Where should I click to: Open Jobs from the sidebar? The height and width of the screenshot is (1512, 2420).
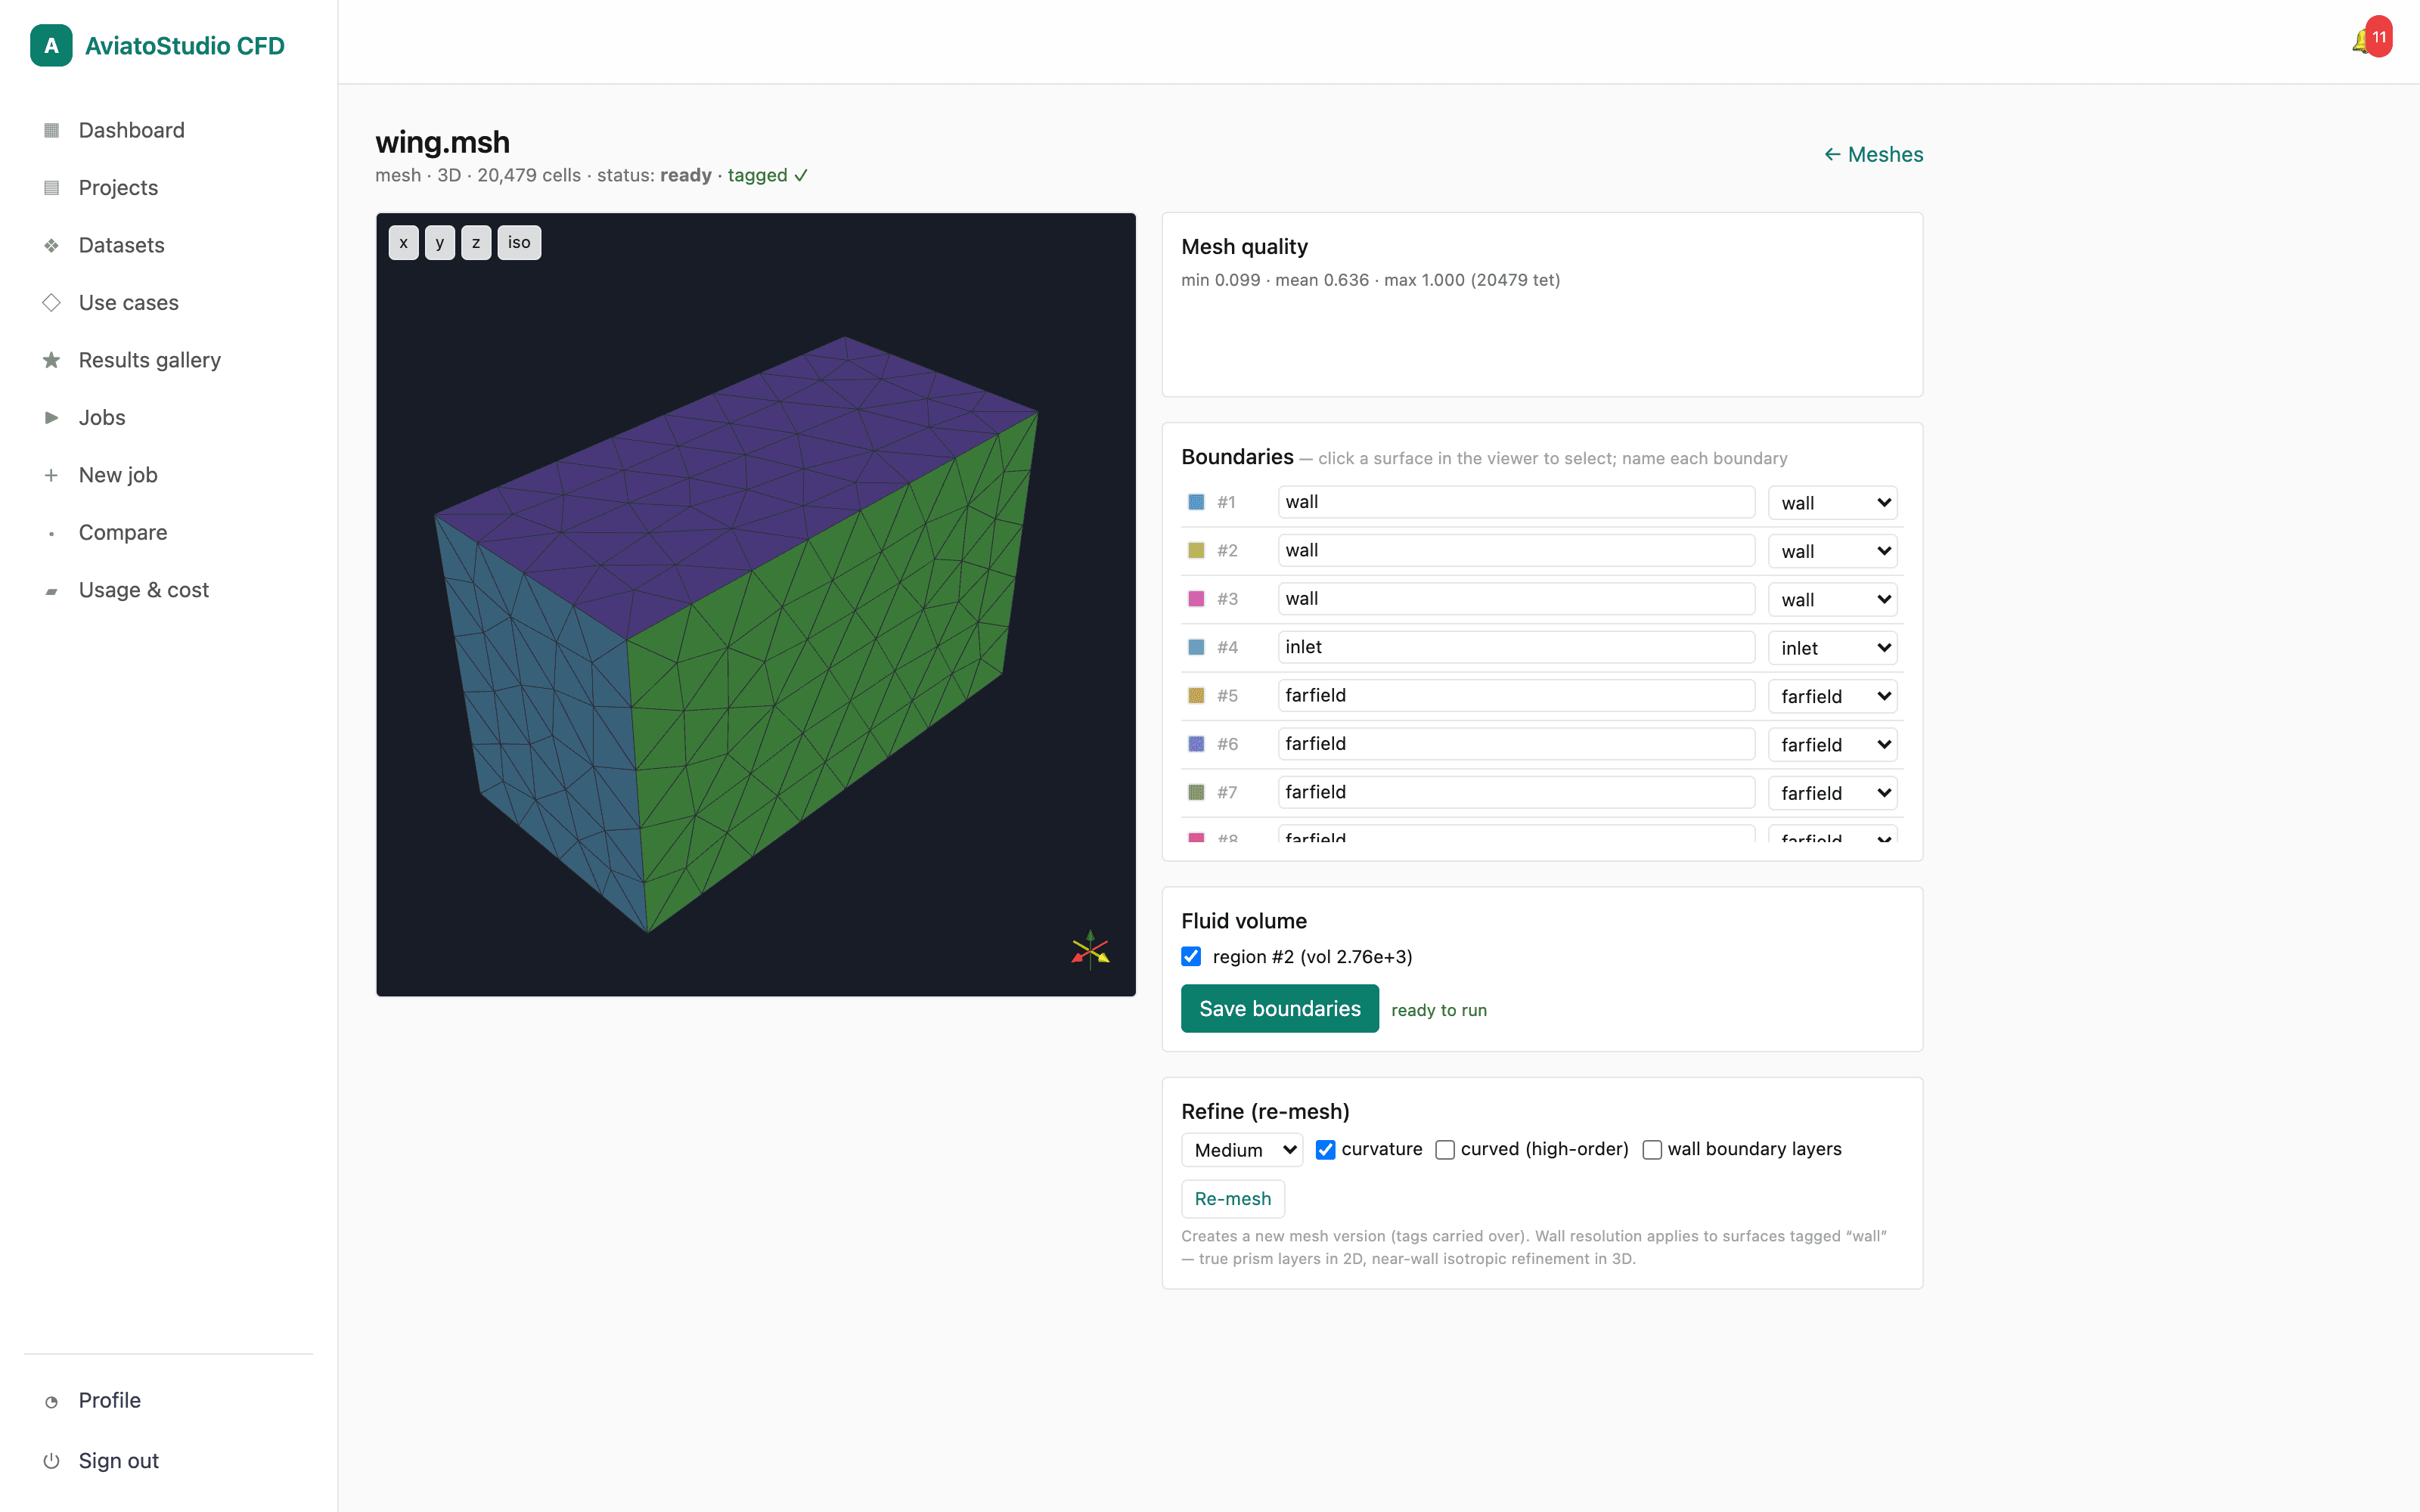click(102, 418)
